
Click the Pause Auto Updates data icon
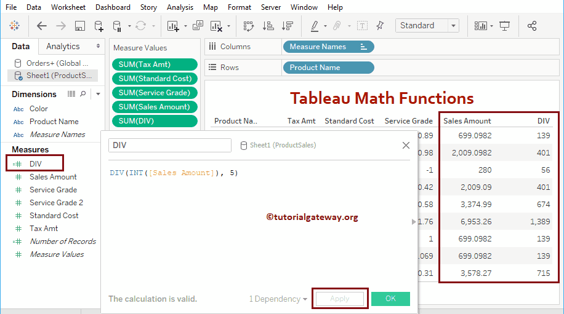tap(116, 26)
